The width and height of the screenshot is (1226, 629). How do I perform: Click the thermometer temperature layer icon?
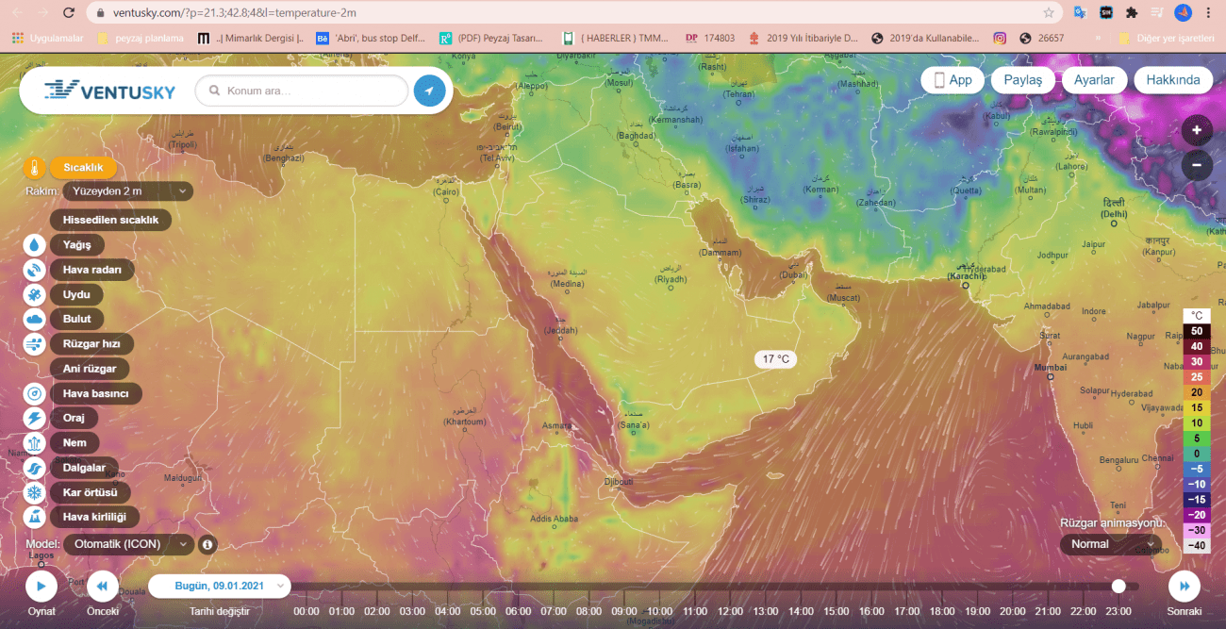pos(35,169)
